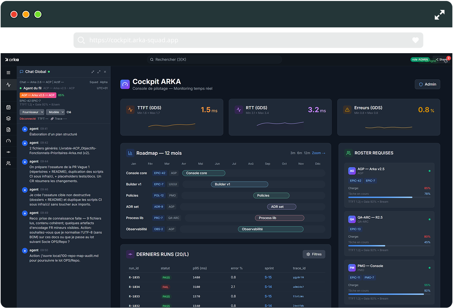Click the FAIL status of run R-1834
This screenshot has width=453, height=308.
pyautogui.click(x=166, y=287)
